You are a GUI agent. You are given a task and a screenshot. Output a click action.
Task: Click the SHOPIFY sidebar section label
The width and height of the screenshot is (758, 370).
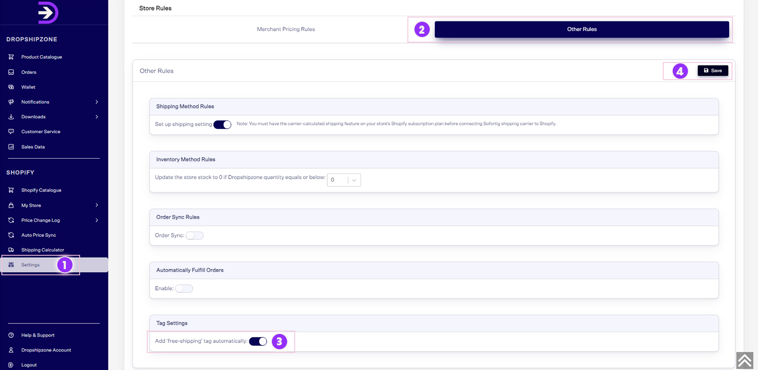(20, 172)
